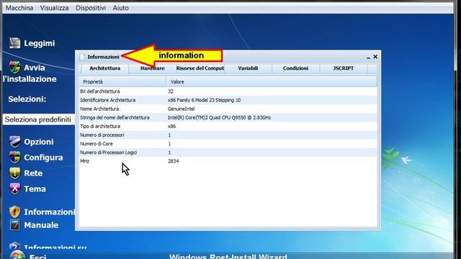Viewport: 461px width, 259px height.
Task: Open the Macchina menu
Action: pos(19,8)
